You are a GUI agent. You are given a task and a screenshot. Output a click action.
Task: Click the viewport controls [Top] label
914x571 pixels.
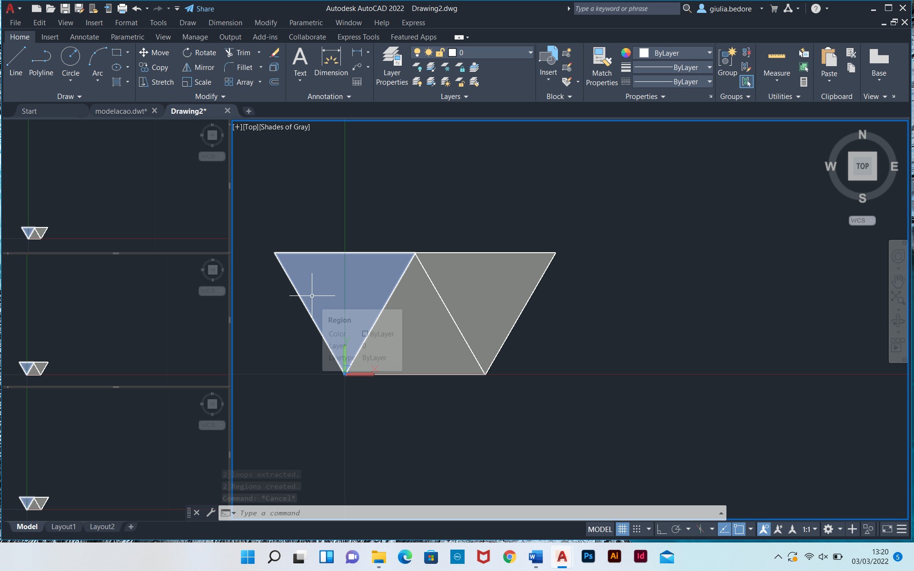coord(250,127)
